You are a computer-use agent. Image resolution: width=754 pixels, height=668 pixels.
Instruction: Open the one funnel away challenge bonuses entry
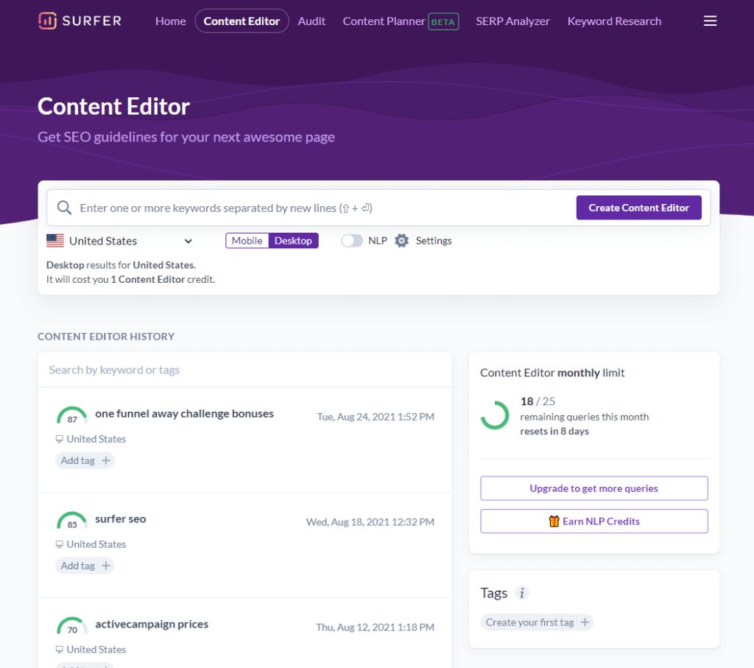click(184, 414)
